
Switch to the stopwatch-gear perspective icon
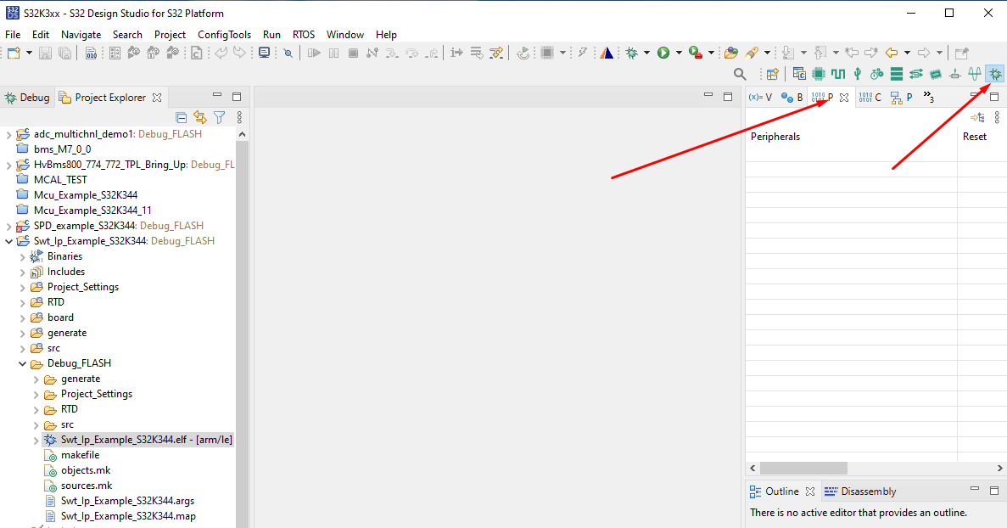coord(876,74)
